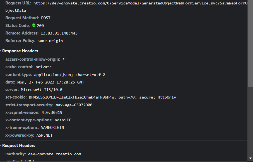Select the Remote Address 13.83.91.148:443 value
The height and width of the screenshot is (162, 253).
[x=59, y=33]
